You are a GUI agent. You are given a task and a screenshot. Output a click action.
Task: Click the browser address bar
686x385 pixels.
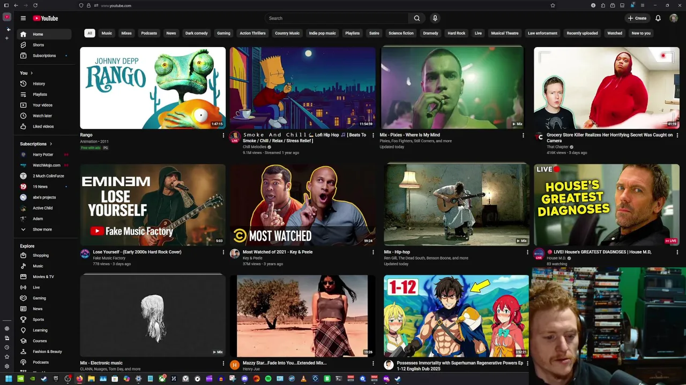point(322,5)
